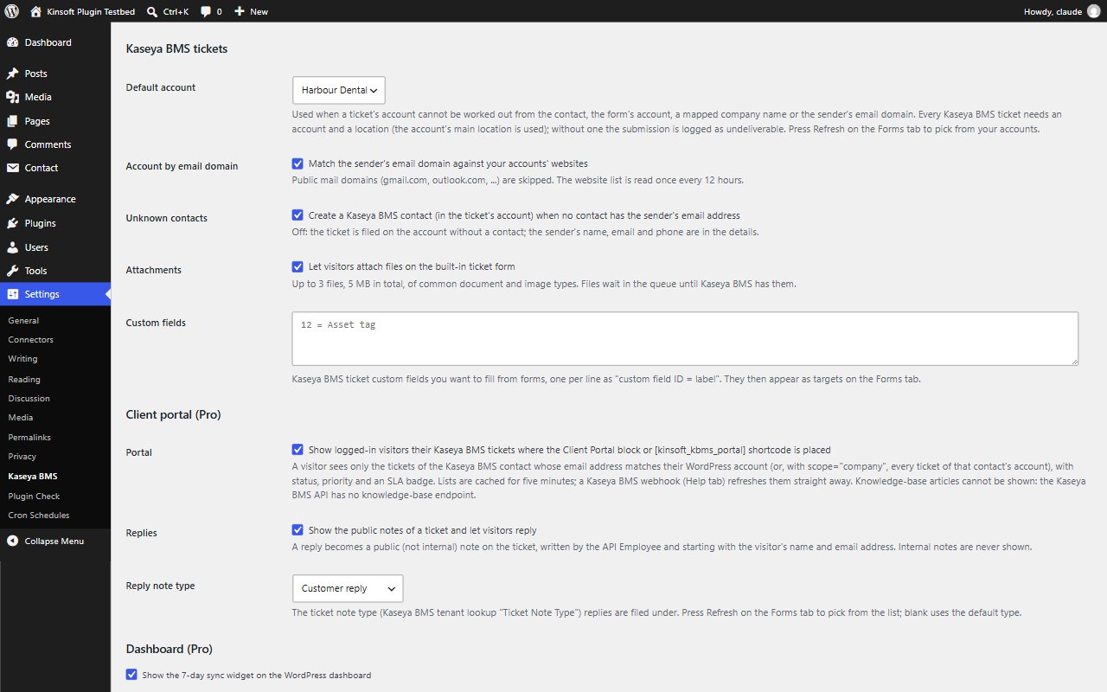
Task: Disable Let visitors attach files checkbox
Action: click(x=298, y=266)
